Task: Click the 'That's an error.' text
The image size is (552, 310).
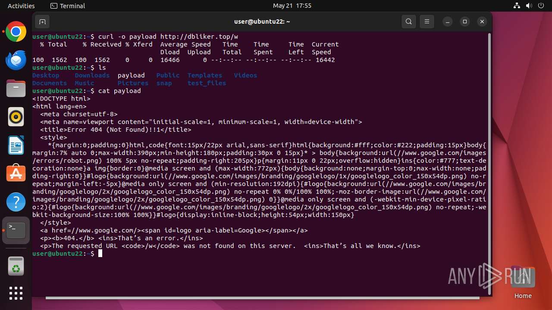Action: point(149,238)
